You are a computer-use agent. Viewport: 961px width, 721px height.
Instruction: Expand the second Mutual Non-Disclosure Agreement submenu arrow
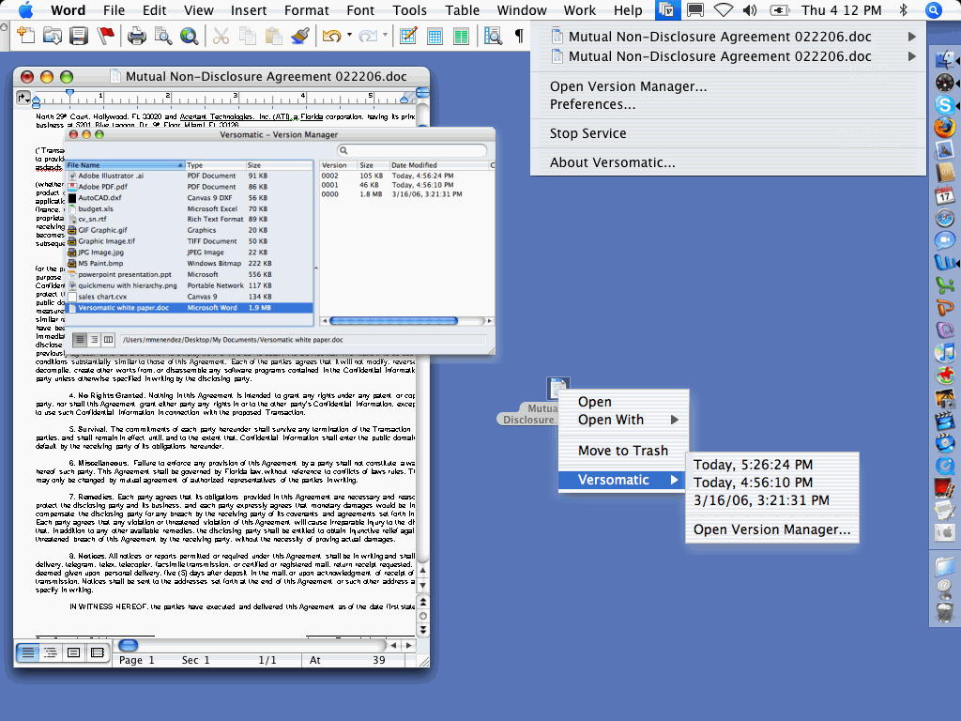coord(912,56)
